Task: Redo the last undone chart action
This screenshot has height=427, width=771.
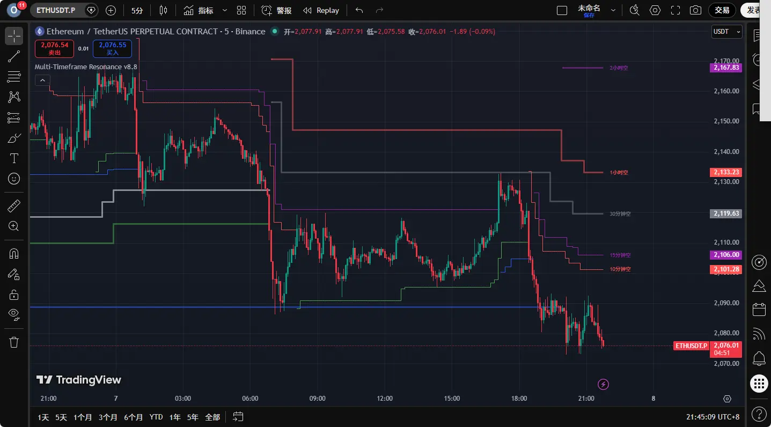Action: (379, 10)
